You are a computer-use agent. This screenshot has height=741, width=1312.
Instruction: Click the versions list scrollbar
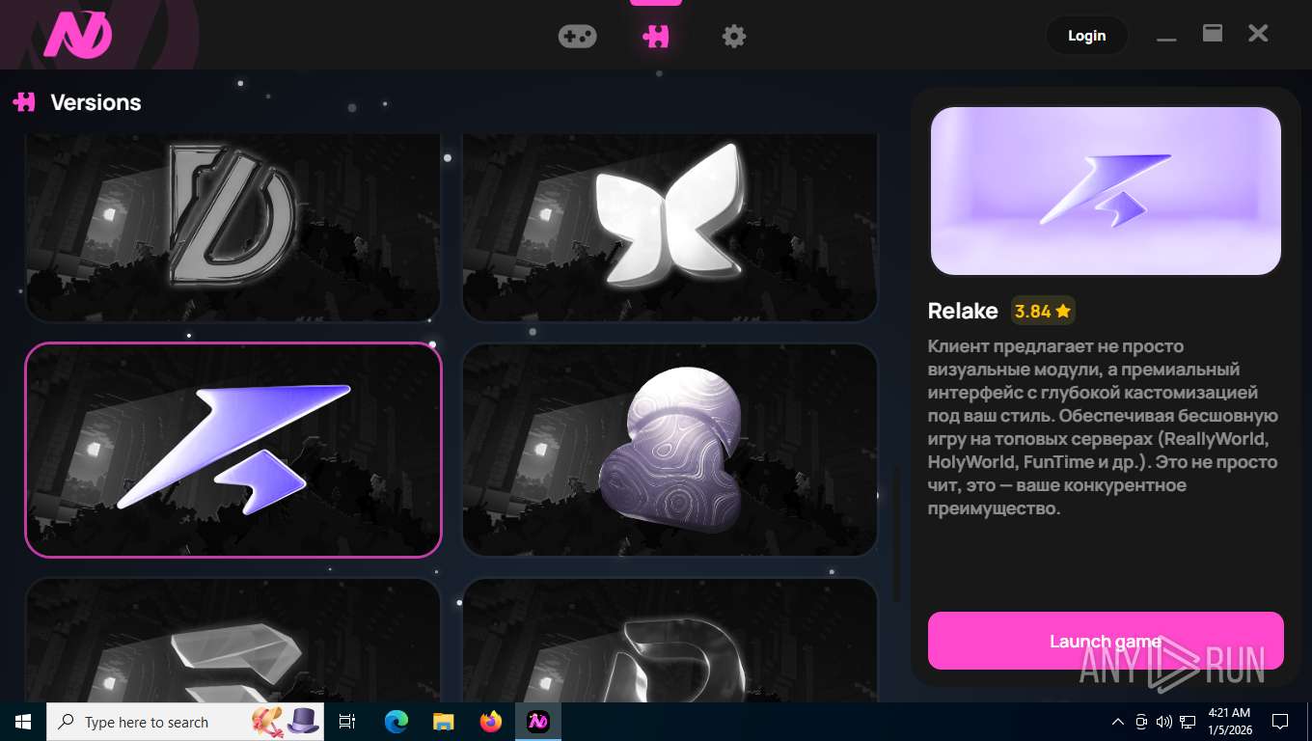(894, 535)
